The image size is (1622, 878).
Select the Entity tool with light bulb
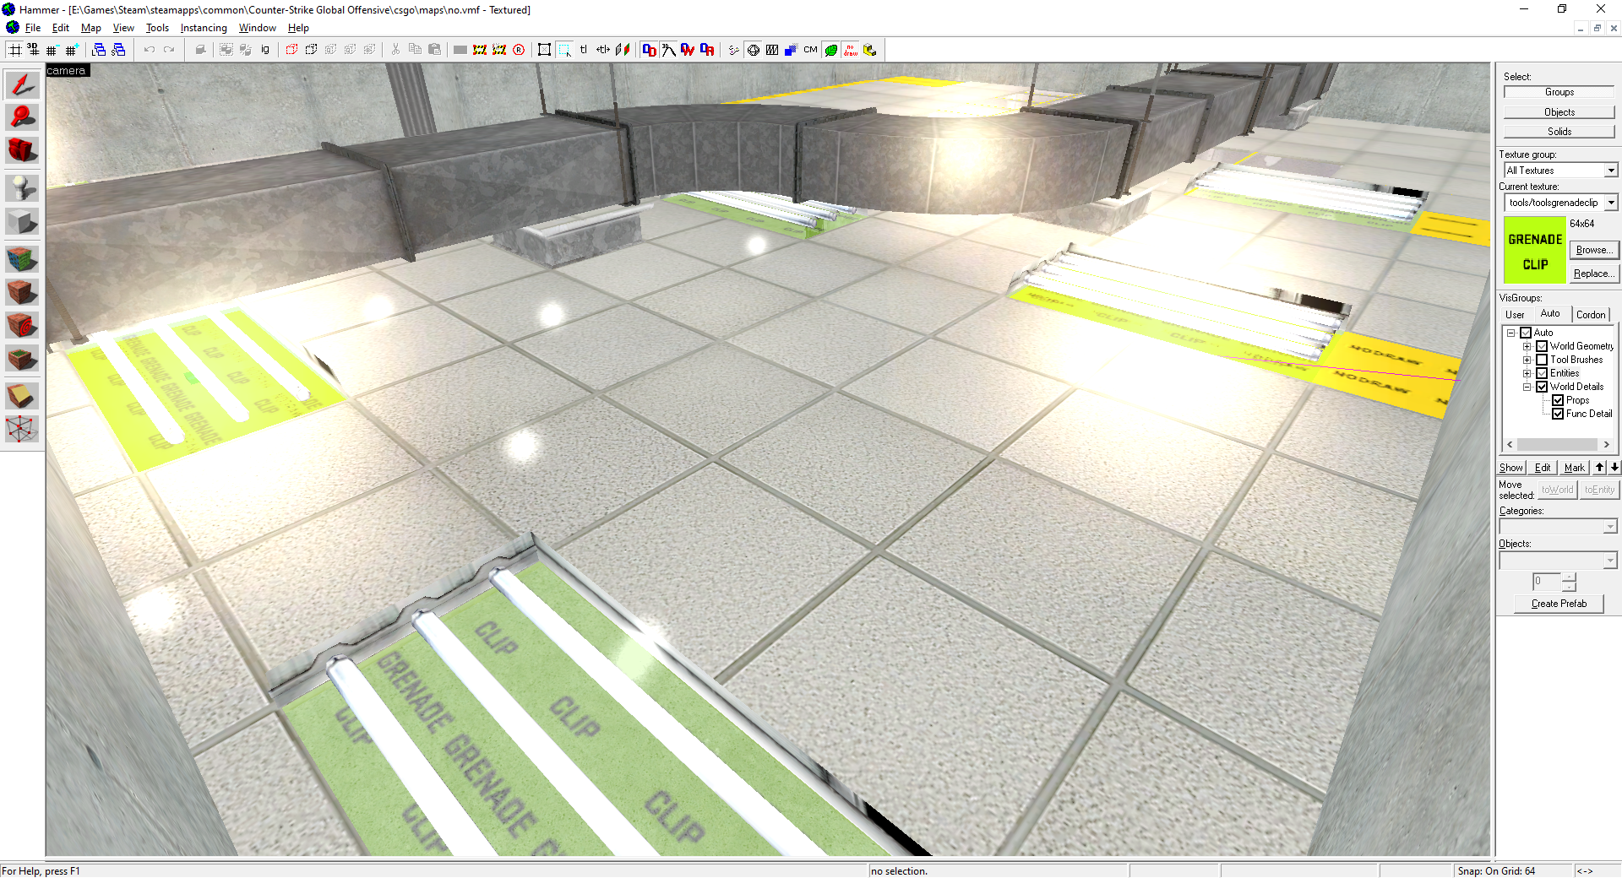(22, 187)
